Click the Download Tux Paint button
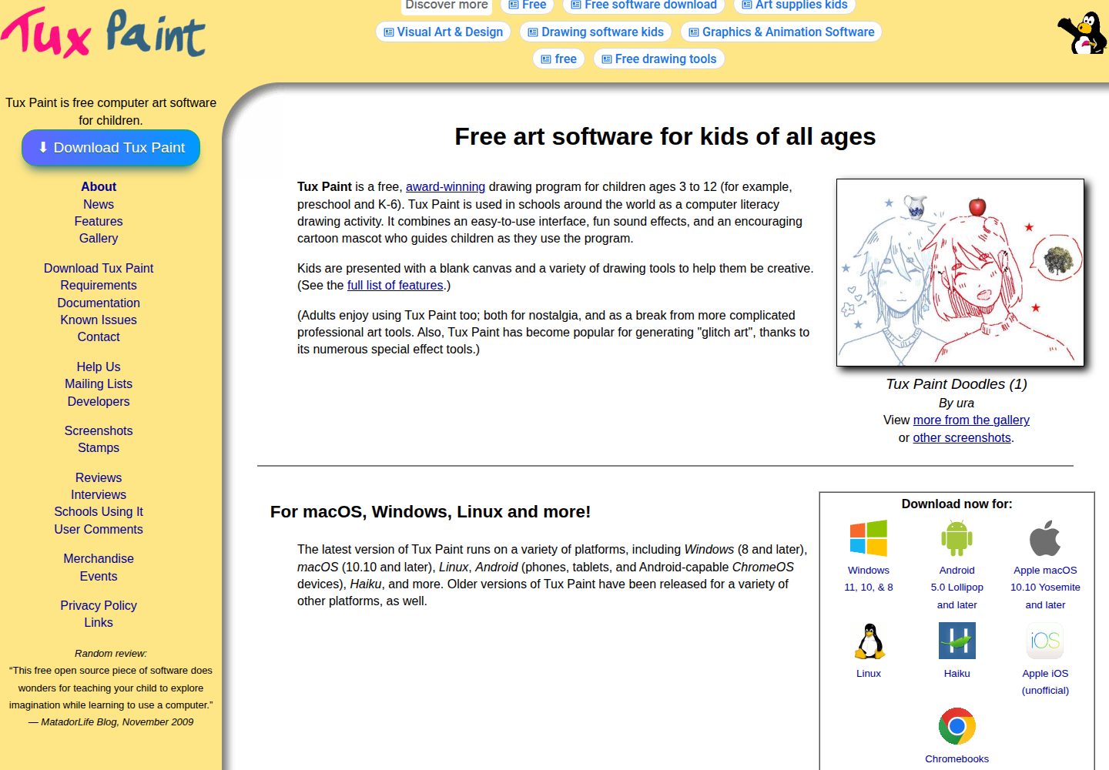This screenshot has height=770, width=1109. point(111,148)
